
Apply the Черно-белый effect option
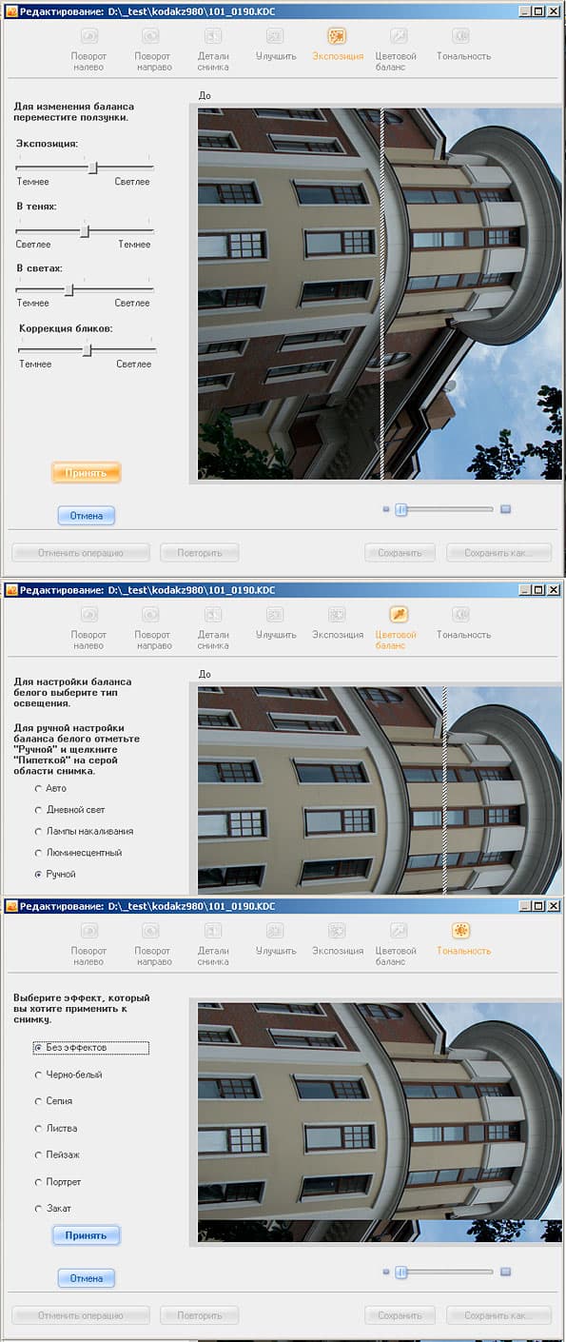[38, 1076]
